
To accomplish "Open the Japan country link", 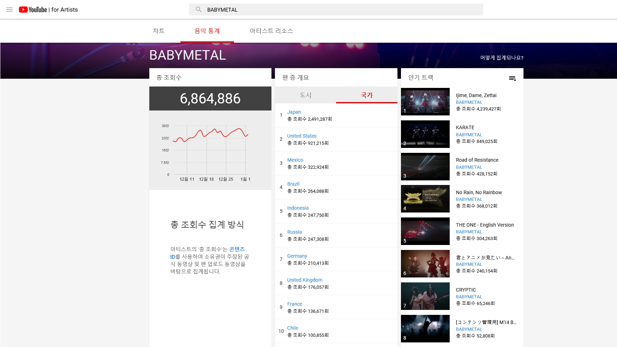I will tap(294, 112).
